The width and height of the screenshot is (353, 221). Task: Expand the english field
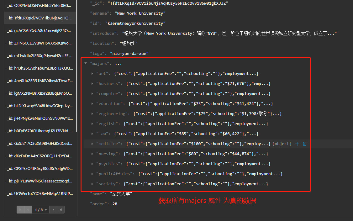pos(92,124)
